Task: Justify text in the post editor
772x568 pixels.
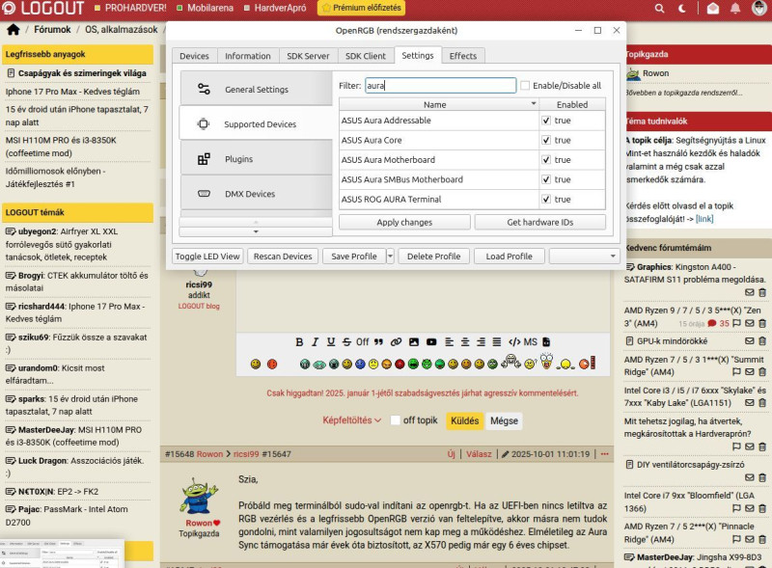Action: pyautogui.click(x=497, y=341)
